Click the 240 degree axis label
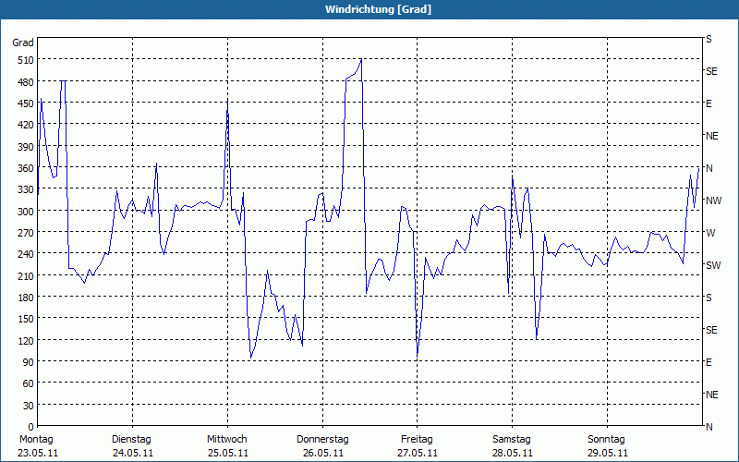Image resolution: width=739 pixels, height=462 pixels. pyautogui.click(x=26, y=254)
